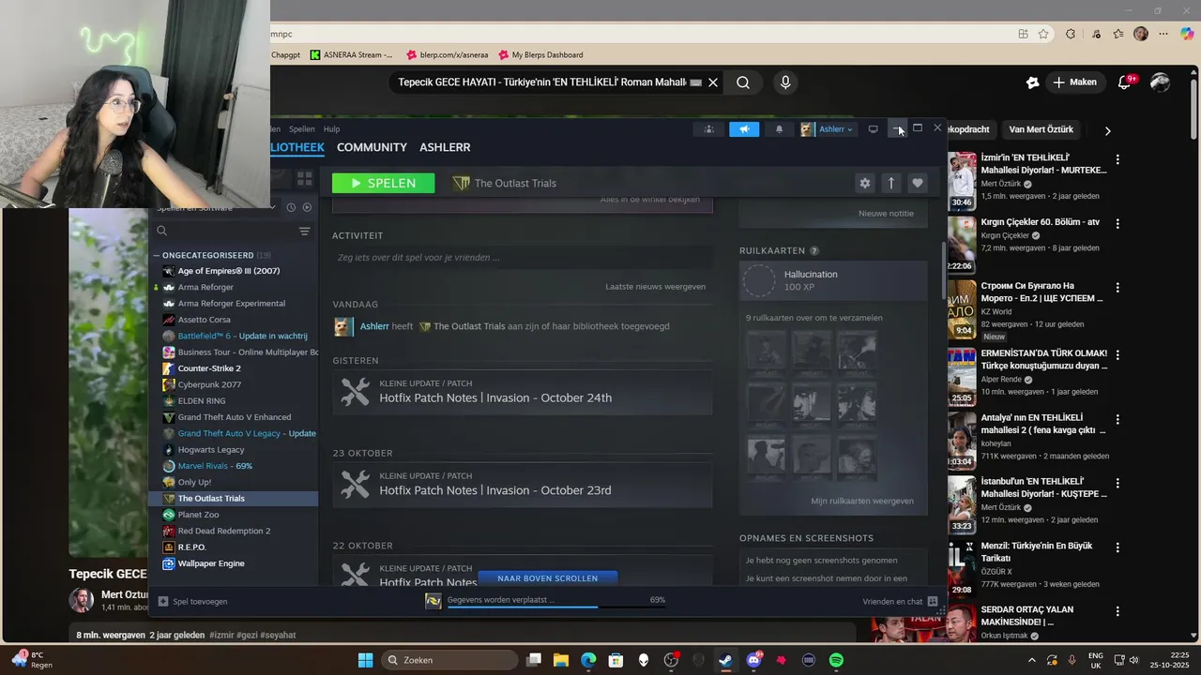Open YouTube notifications bell

click(x=1125, y=82)
